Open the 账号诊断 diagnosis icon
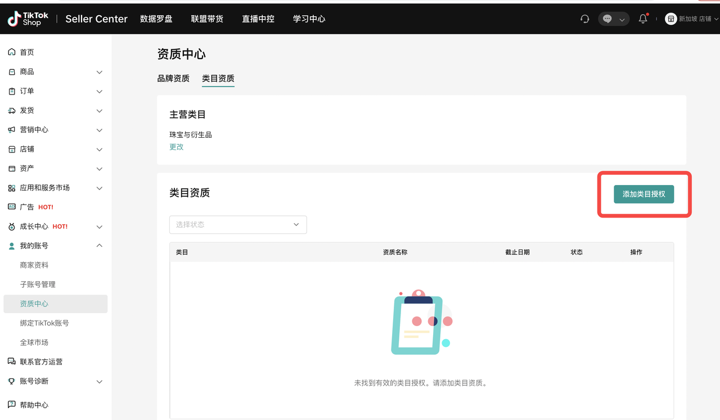The height and width of the screenshot is (420, 720). pos(12,381)
